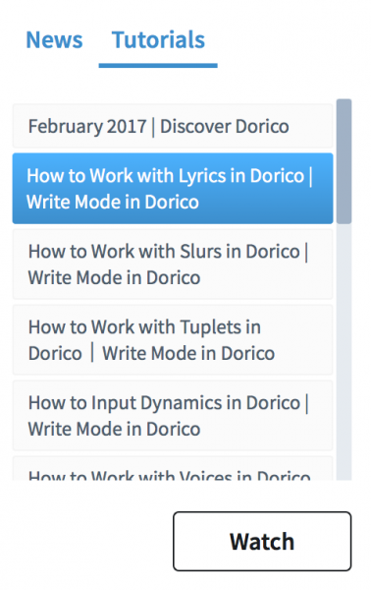The height and width of the screenshot is (590, 371).
Task: Select February 2017 Discover Dorico entry
Action: pos(173,126)
